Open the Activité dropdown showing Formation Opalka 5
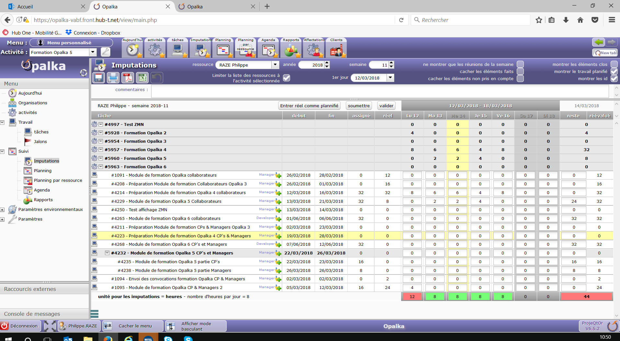 93,52
